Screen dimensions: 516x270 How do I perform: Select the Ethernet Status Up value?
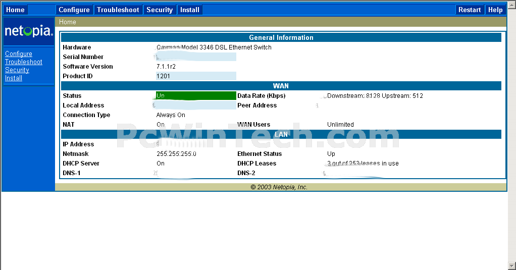point(331,154)
